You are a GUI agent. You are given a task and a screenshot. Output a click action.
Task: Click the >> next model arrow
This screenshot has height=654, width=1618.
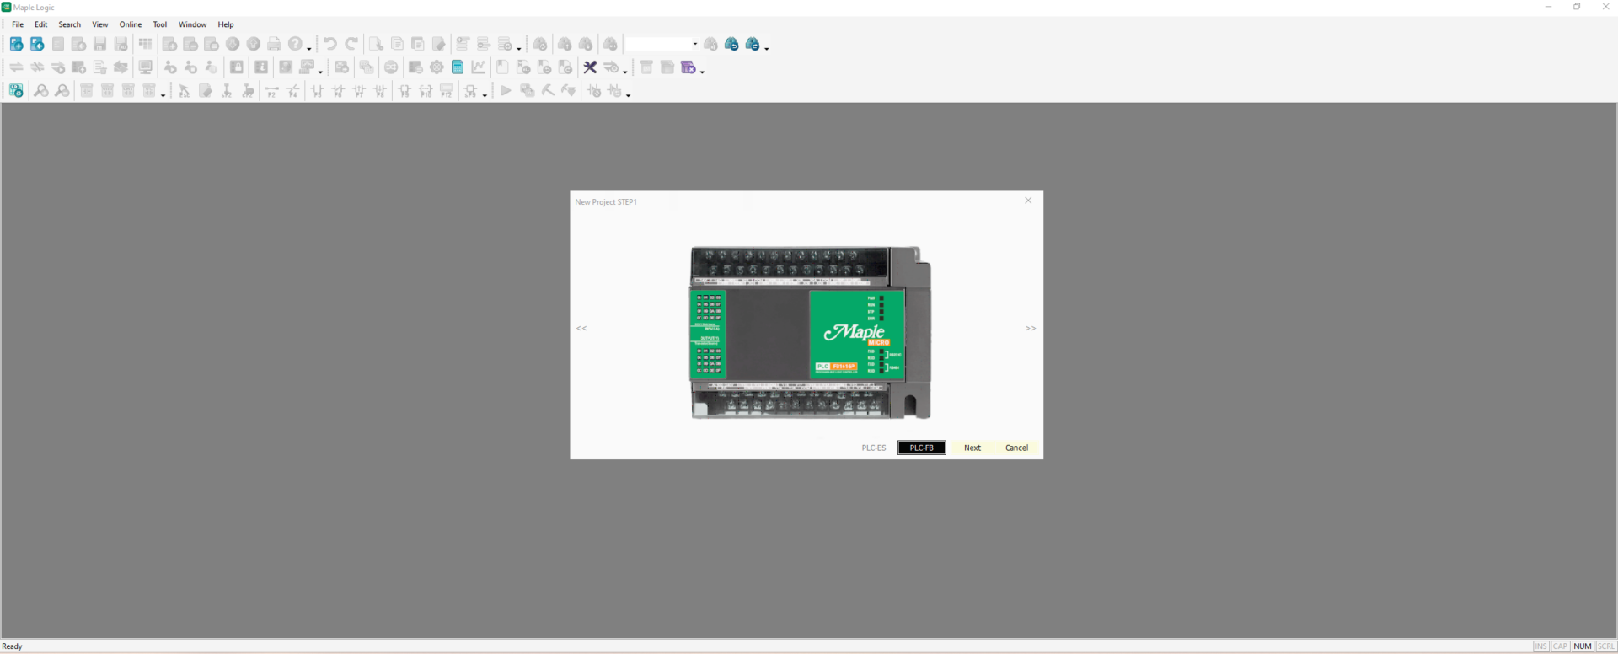coord(1031,328)
